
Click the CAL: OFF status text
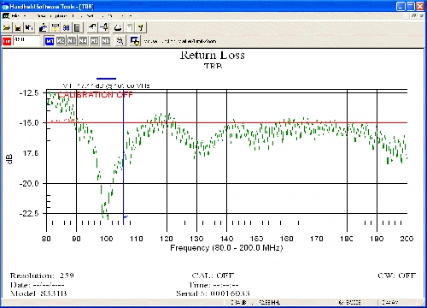[213, 275]
